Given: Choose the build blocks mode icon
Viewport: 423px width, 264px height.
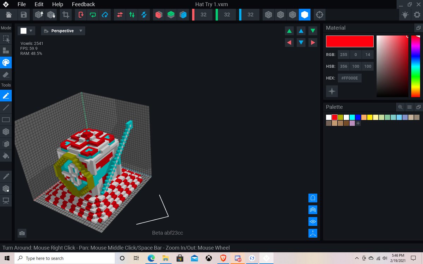Looking at the screenshot, I should click(x=6, y=51).
